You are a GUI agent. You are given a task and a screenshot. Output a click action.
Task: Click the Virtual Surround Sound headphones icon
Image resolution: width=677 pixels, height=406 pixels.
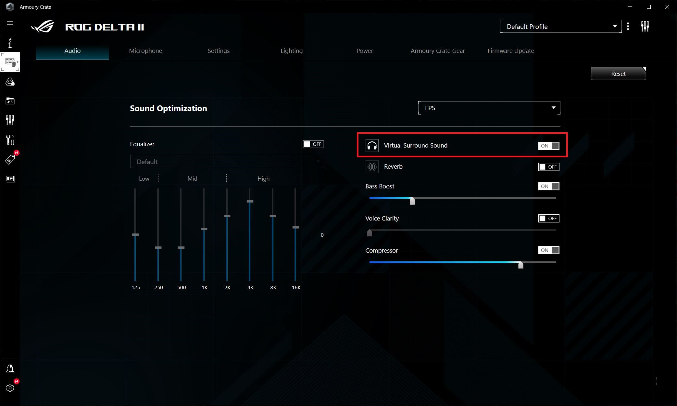(372, 146)
